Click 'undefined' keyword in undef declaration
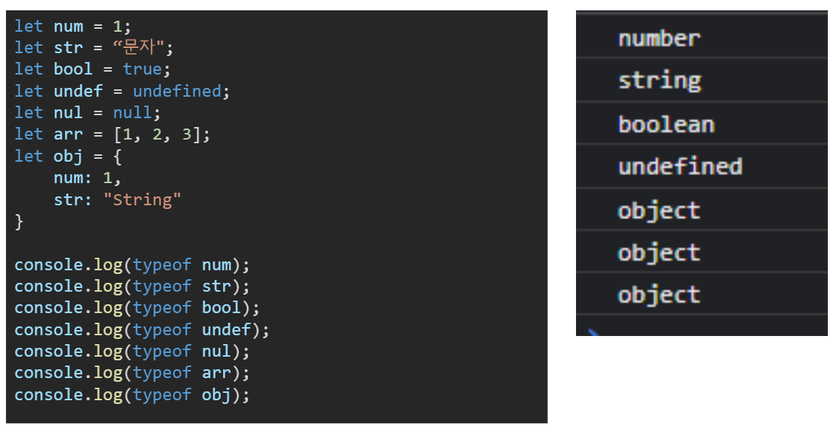This screenshot has height=432, width=833. [177, 91]
